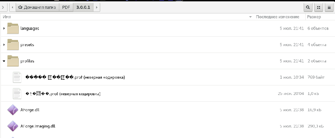Select the AForge.dll file icon
This screenshot has width=335, height=138.
[x=13, y=110]
